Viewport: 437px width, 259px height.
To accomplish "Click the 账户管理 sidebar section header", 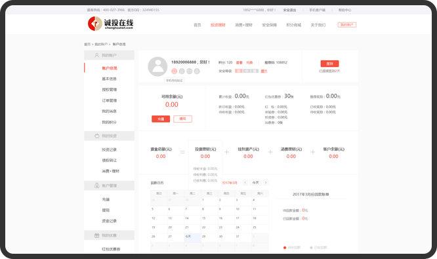I will pyautogui.click(x=109, y=186).
